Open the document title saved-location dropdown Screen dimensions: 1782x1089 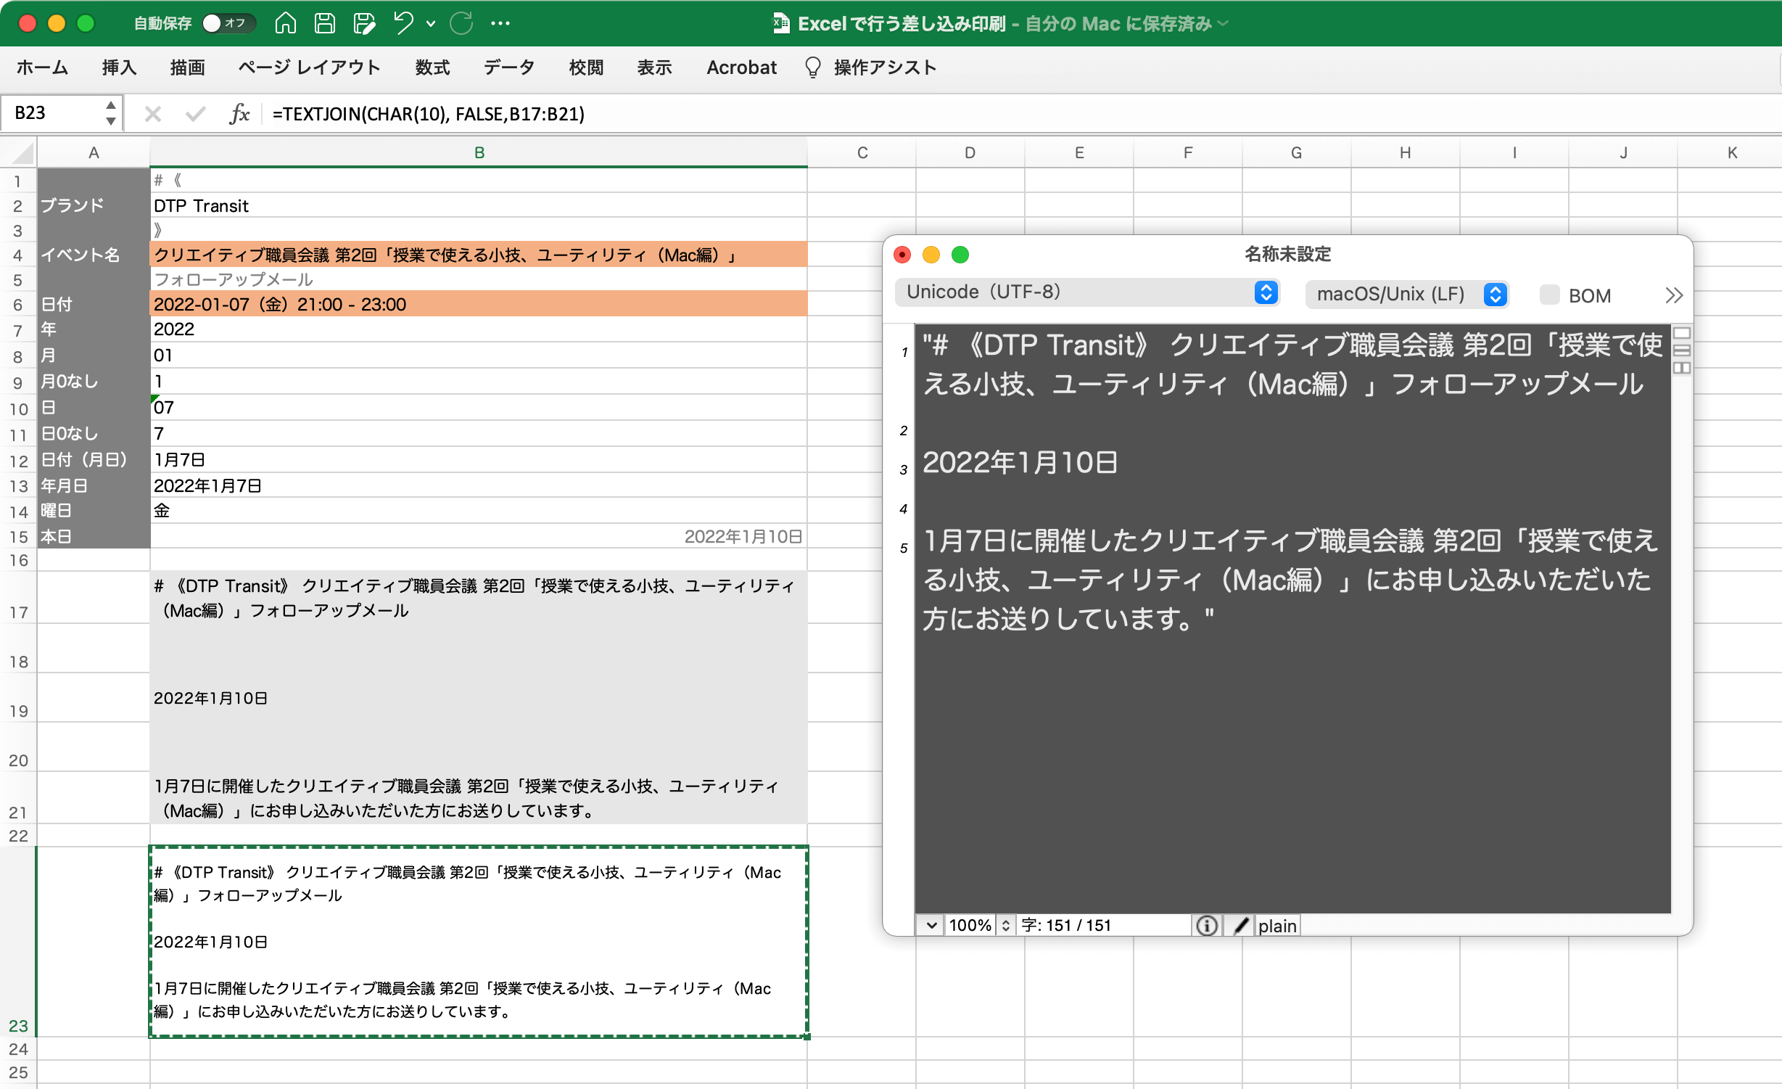pos(1223,24)
